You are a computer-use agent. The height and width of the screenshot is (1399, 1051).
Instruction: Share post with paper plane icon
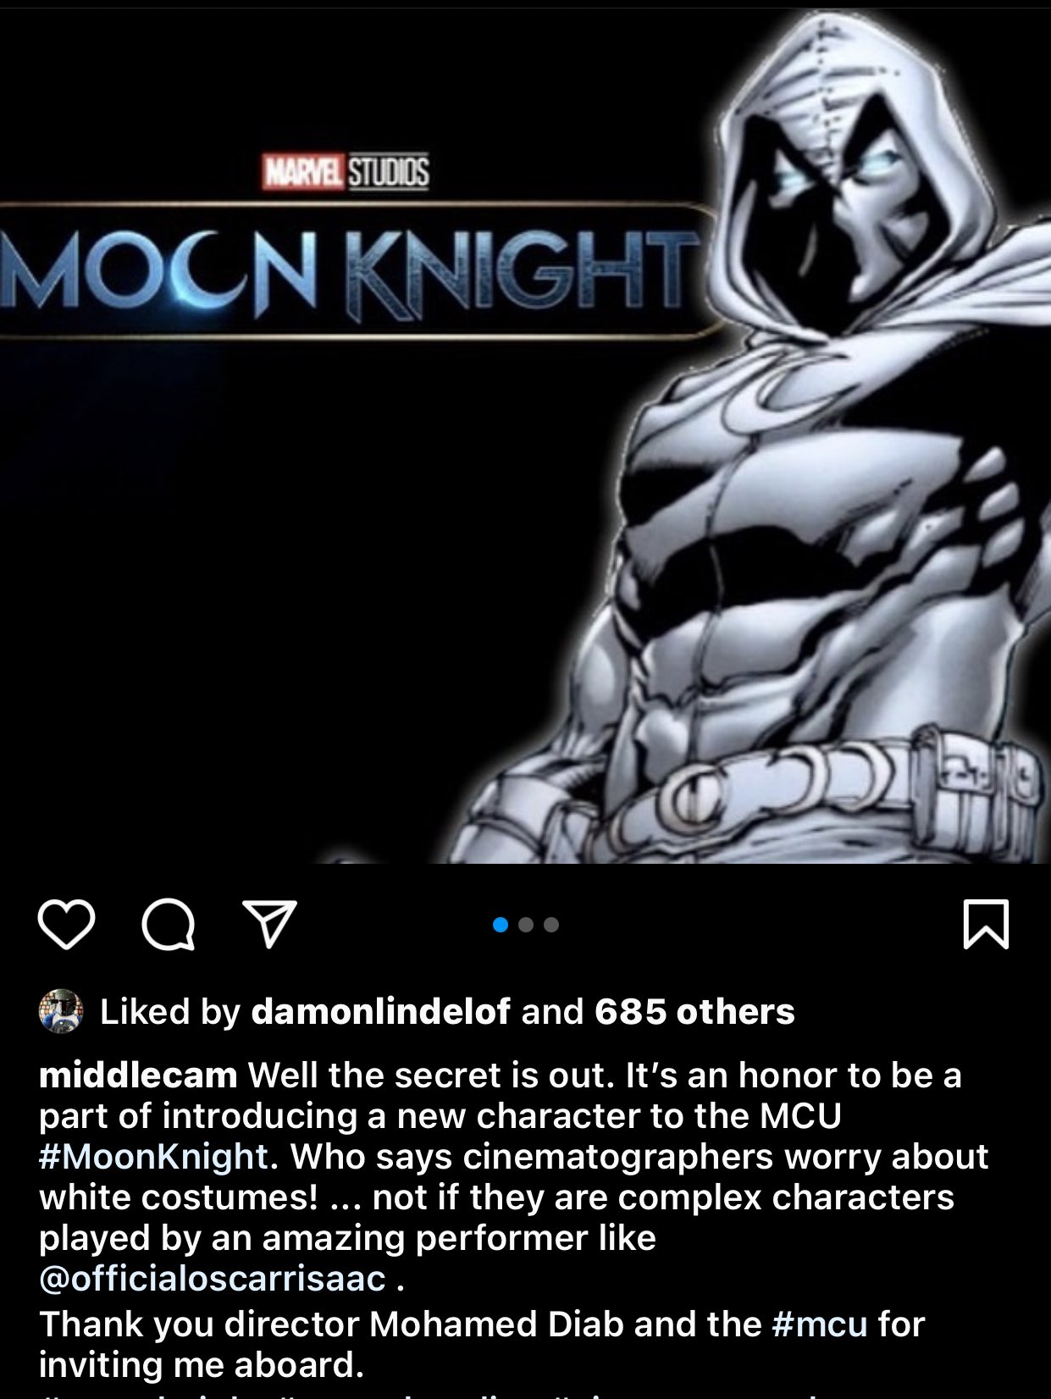point(270,923)
